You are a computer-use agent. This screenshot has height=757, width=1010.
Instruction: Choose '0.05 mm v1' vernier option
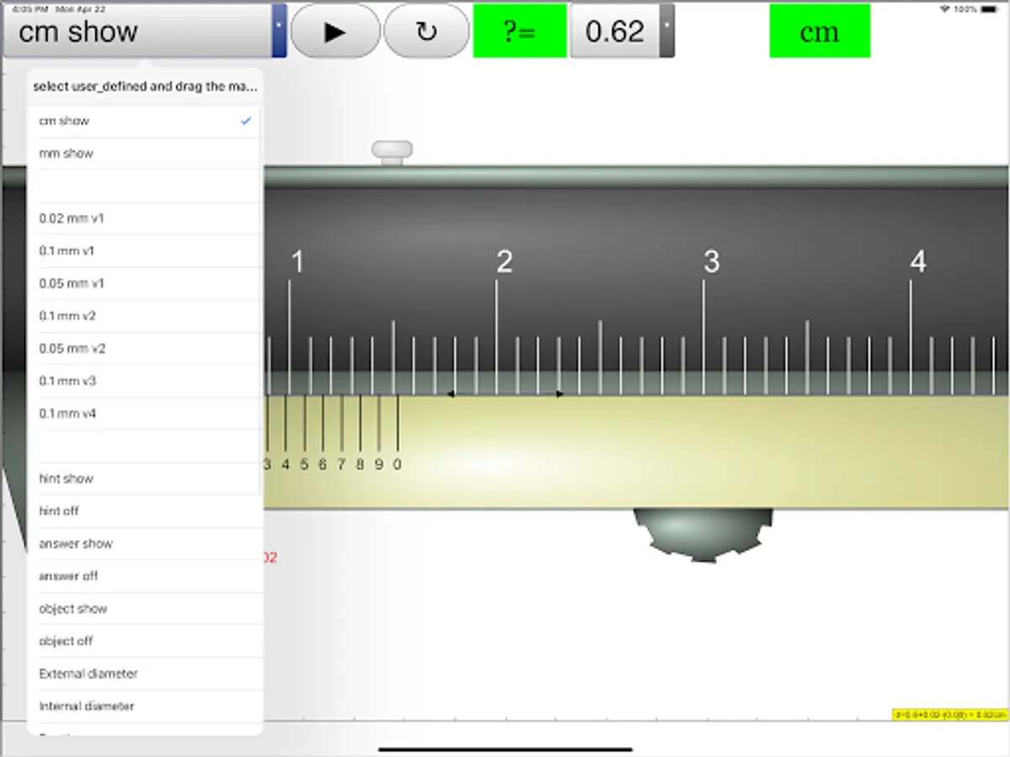point(145,283)
